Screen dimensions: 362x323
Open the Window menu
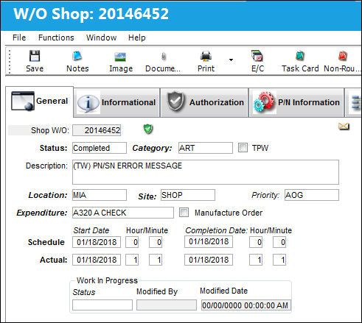click(x=101, y=38)
